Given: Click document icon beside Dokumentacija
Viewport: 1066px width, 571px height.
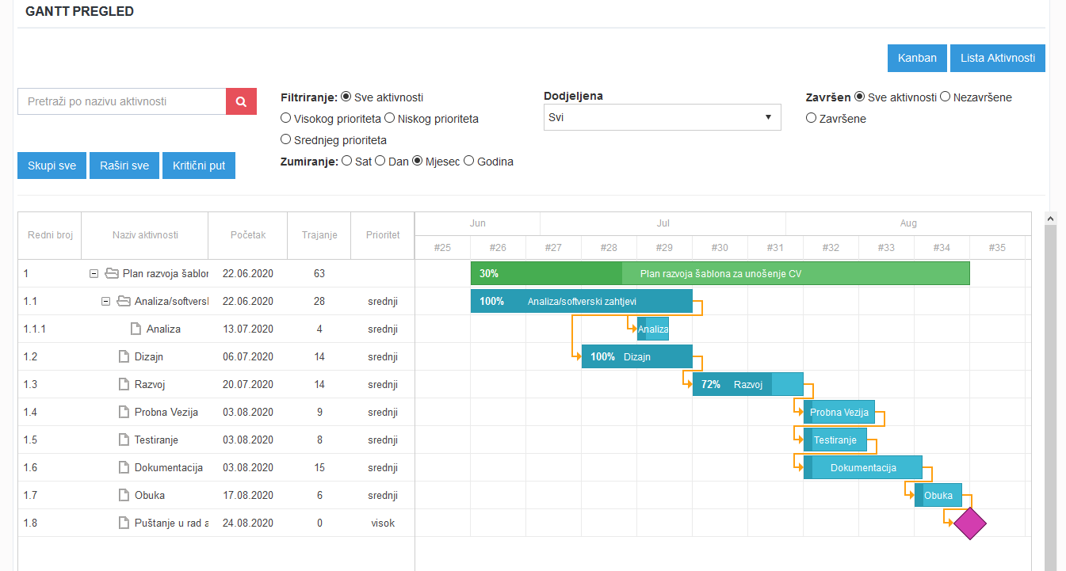Looking at the screenshot, I should point(124,467).
